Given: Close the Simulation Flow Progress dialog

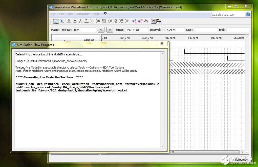Looking at the screenshot, I should tap(162, 44).
